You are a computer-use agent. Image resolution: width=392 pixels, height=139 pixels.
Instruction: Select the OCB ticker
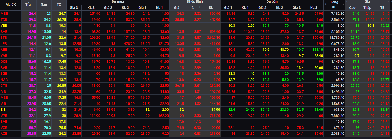(4, 61)
